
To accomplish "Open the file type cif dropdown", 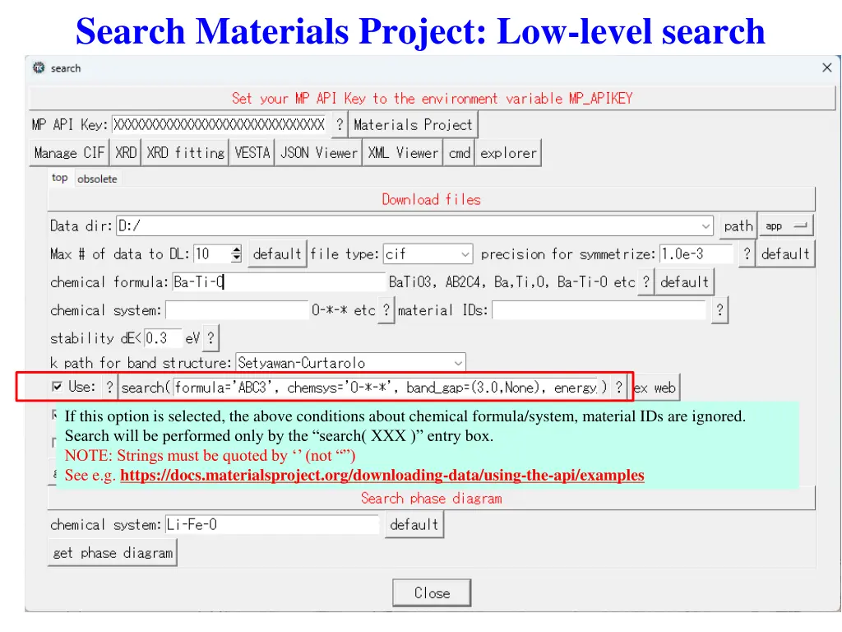I will (x=465, y=253).
